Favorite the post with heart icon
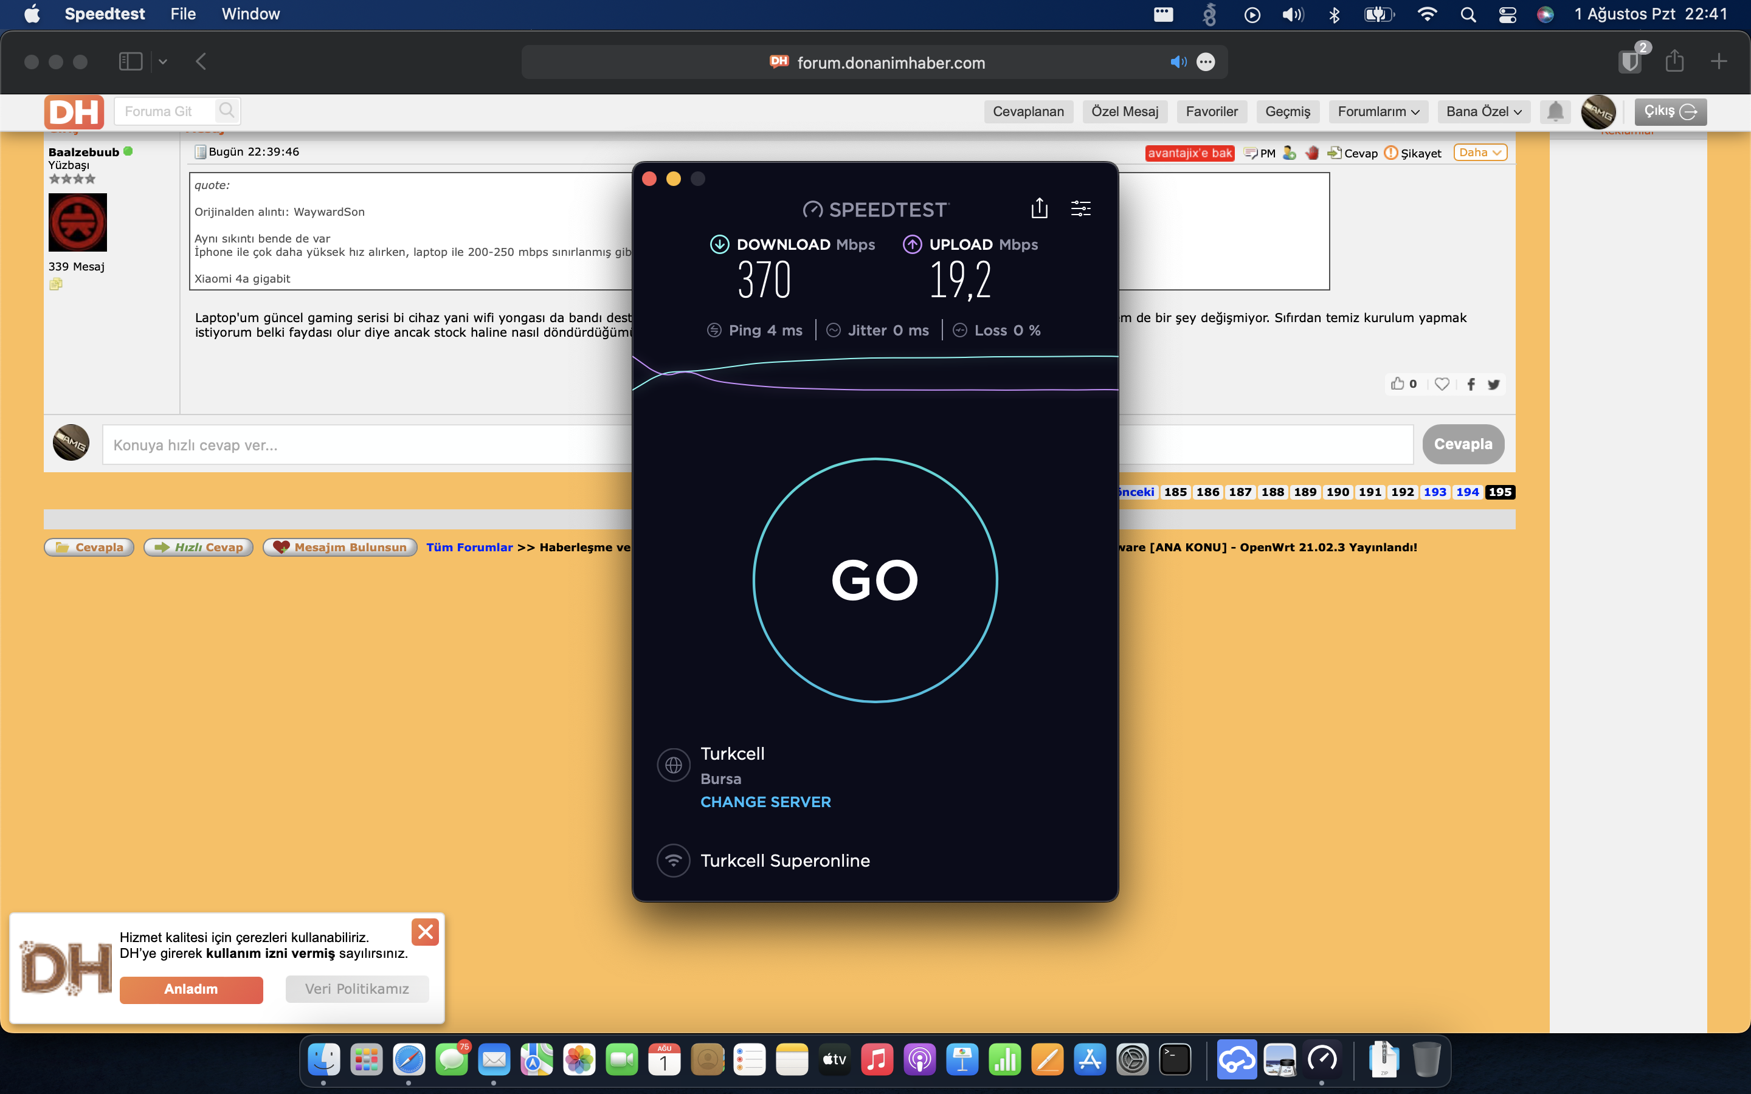Viewport: 1751px width, 1094px height. coord(1442,384)
